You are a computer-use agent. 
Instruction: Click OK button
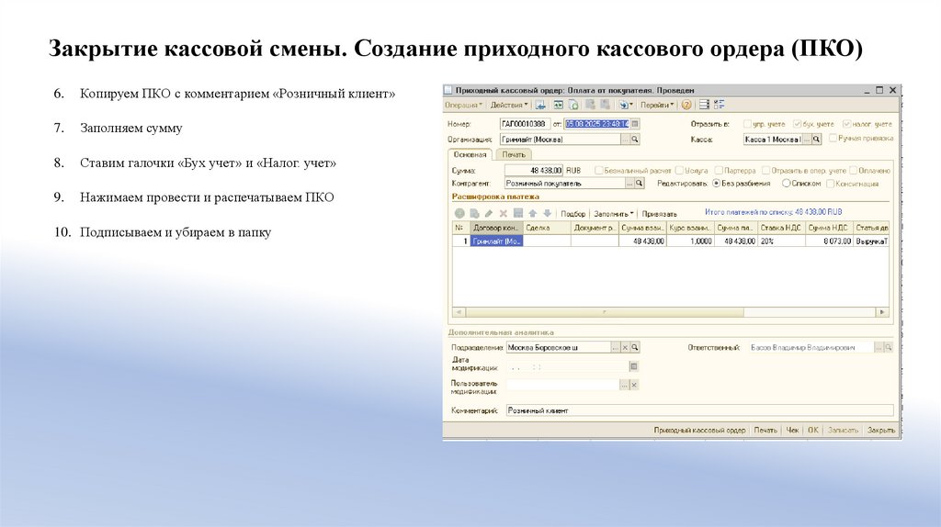(812, 430)
